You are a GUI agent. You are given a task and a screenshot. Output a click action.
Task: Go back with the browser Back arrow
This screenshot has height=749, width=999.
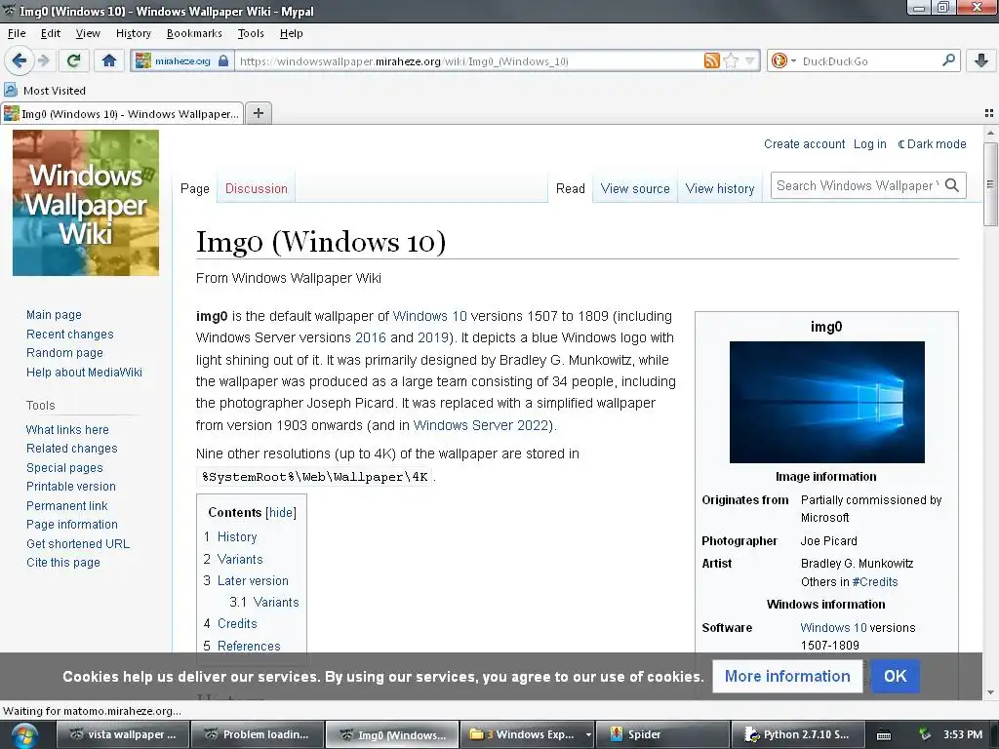tap(20, 60)
